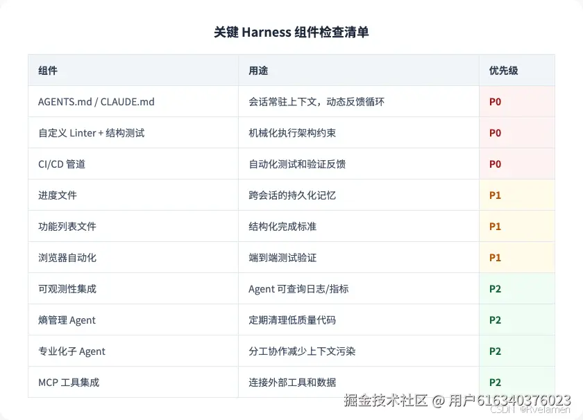Click the 会话常驻上下文，动态反馈循环 cell
Screen dimensions: 583x420
click(x=316, y=102)
